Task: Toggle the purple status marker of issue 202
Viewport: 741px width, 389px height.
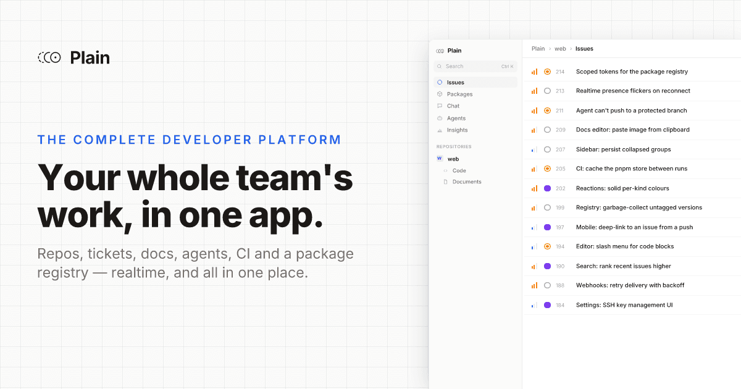Action: pos(547,188)
